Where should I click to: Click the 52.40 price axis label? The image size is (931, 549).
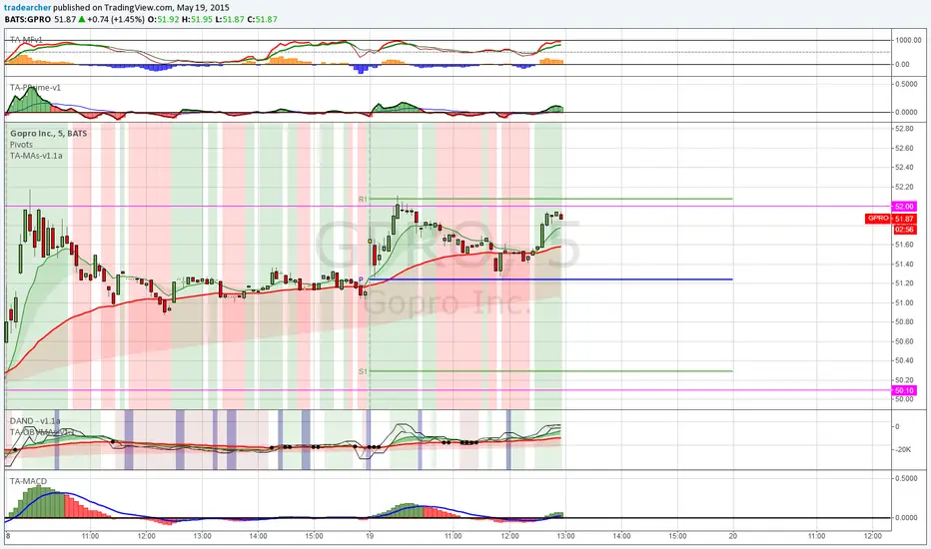(904, 168)
